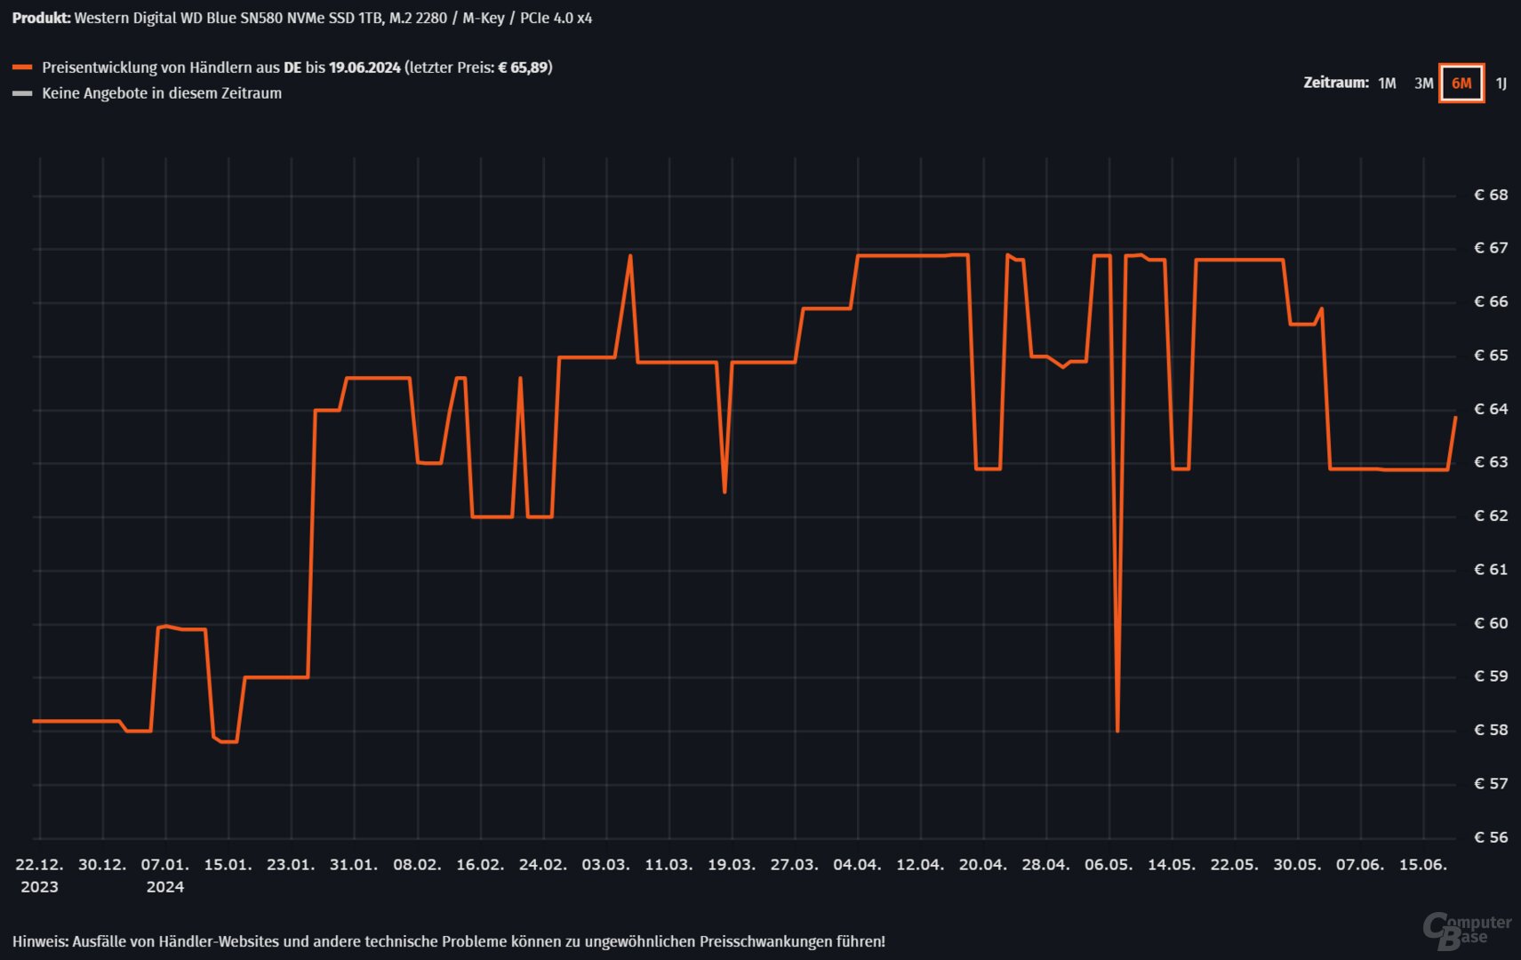Image resolution: width=1521 pixels, height=960 pixels.
Task: Click the € 56 y-axis label
Action: point(1491,837)
